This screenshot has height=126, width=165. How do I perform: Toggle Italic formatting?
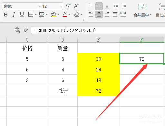click(x=14, y=15)
